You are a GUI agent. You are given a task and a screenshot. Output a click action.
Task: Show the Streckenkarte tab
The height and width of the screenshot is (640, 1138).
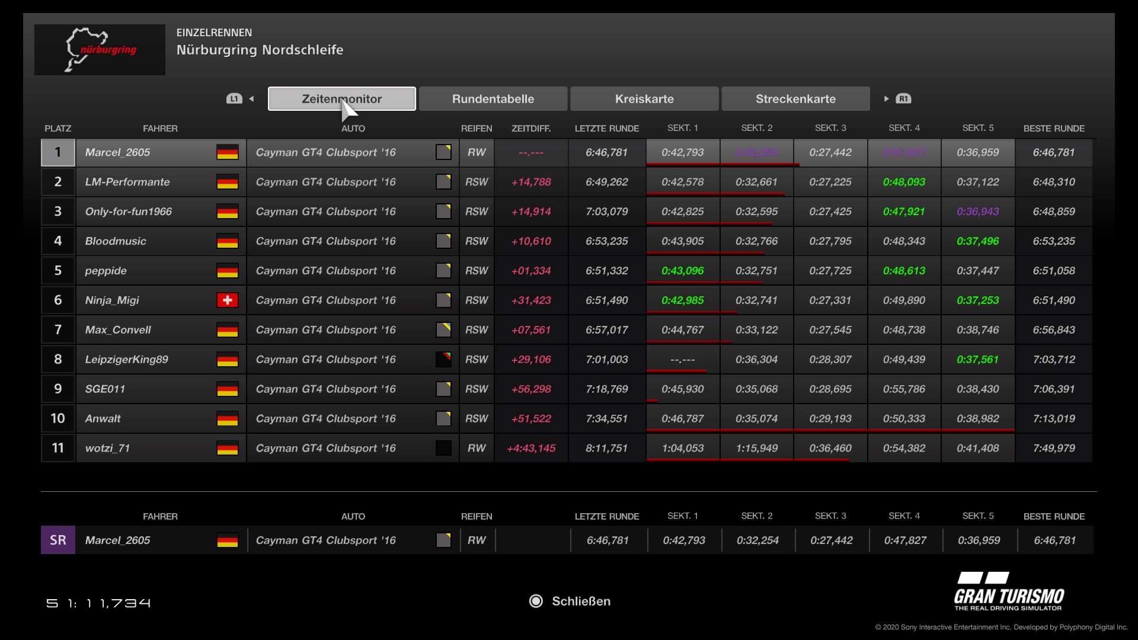click(x=795, y=99)
